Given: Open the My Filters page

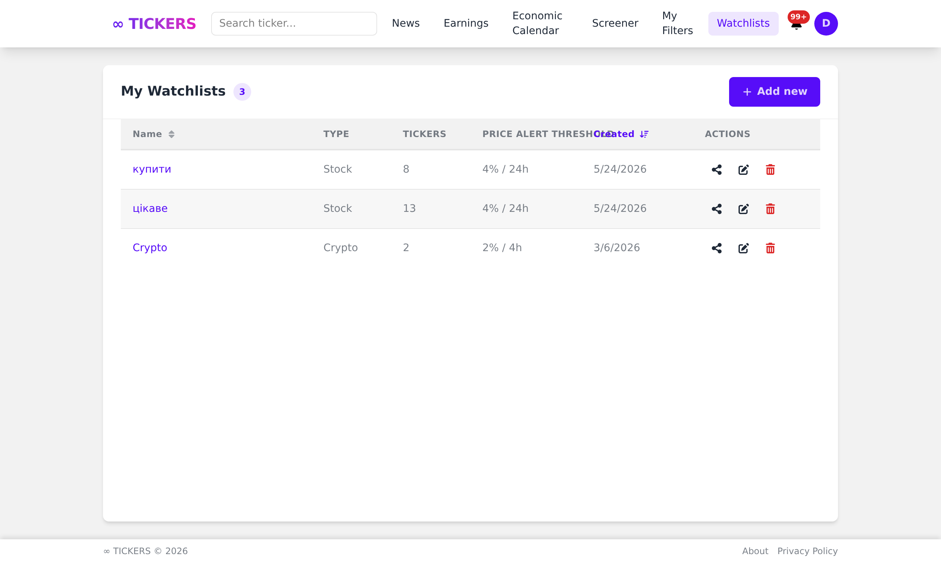Looking at the screenshot, I should (677, 23).
